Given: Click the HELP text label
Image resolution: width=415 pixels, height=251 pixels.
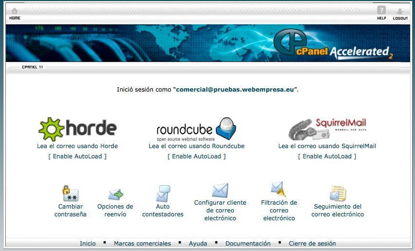Looking at the screenshot, I should click(x=381, y=19).
